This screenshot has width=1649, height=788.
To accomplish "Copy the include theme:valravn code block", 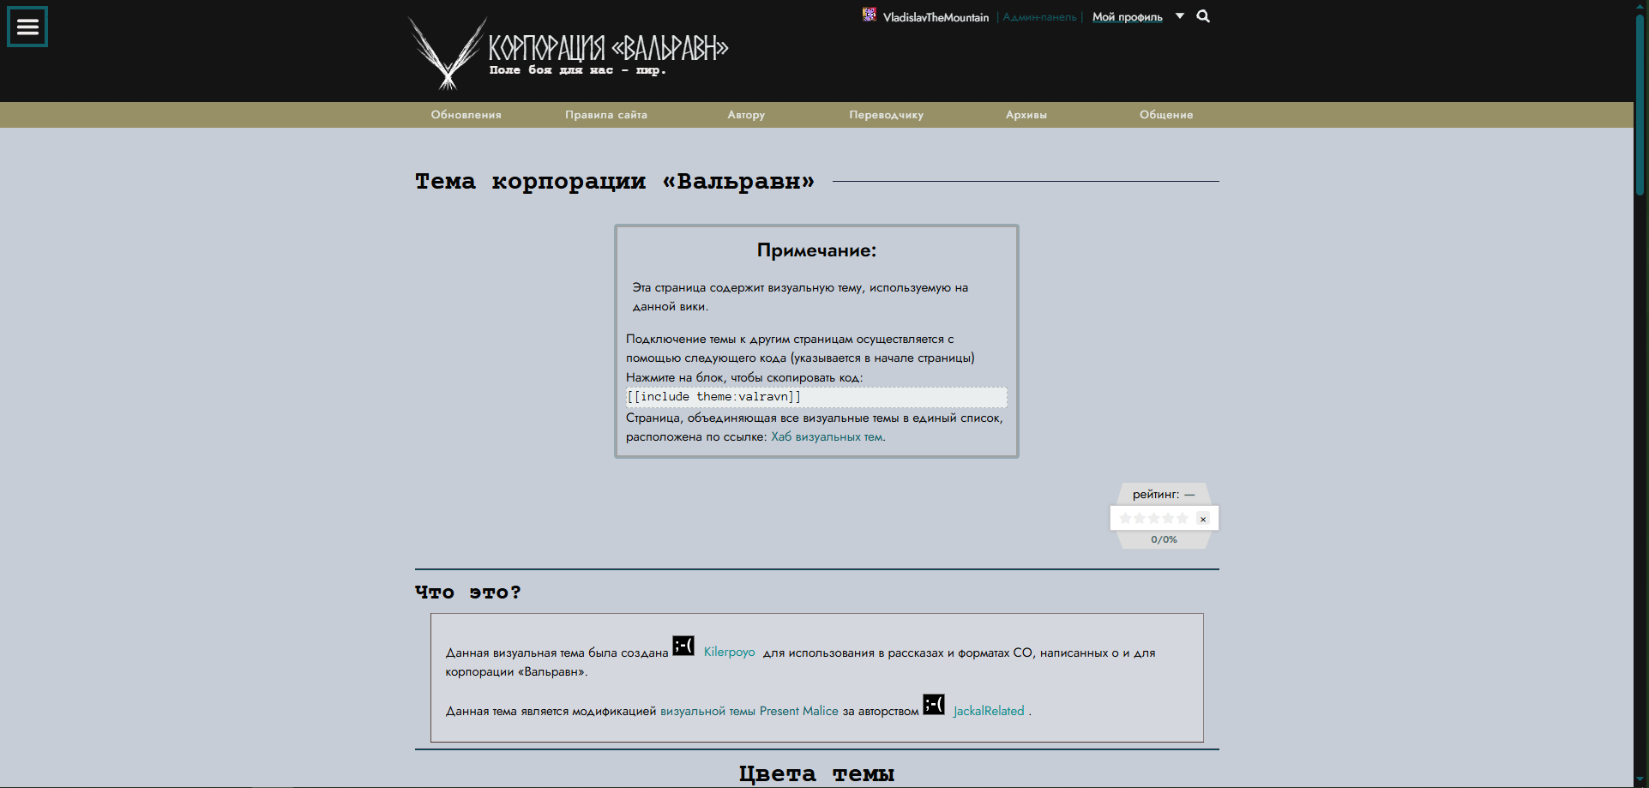I will [815, 397].
